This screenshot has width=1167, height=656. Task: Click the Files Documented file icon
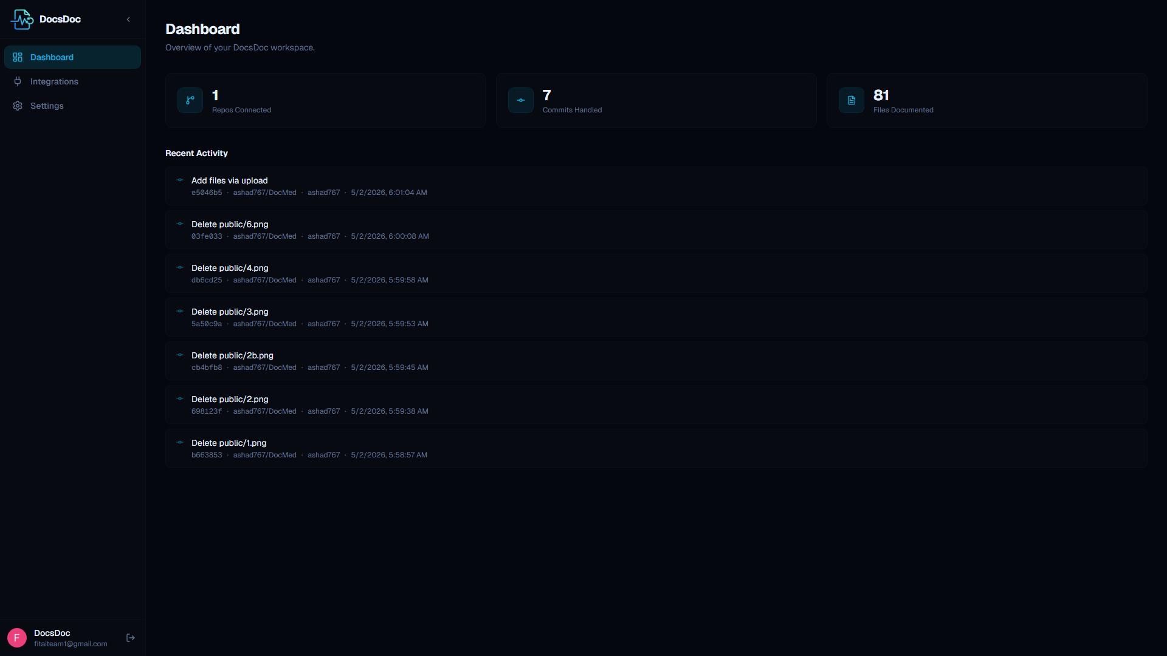pyautogui.click(x=852, y=100)
